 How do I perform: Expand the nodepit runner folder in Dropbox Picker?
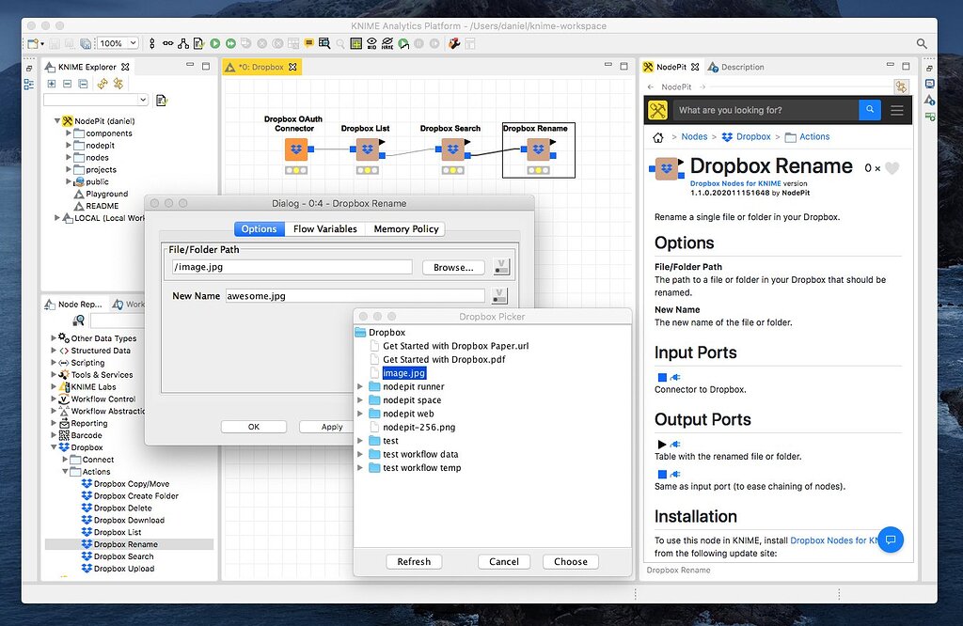point(360,386)
